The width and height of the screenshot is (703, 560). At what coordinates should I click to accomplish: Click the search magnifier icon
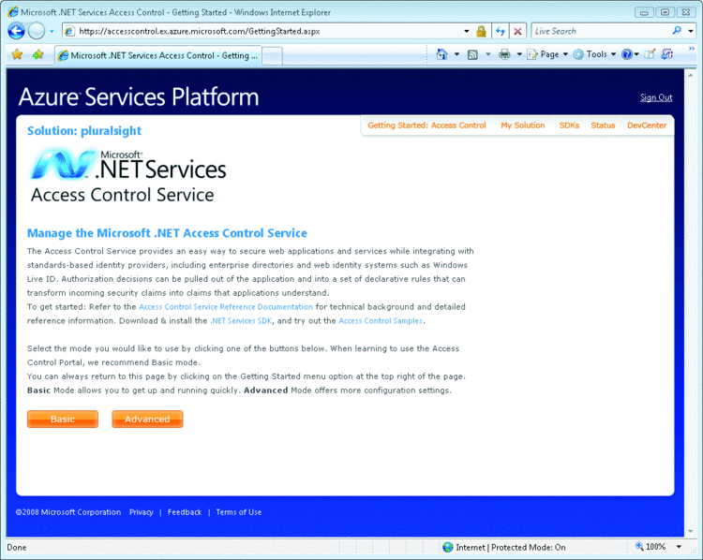(x=677, y=31)
